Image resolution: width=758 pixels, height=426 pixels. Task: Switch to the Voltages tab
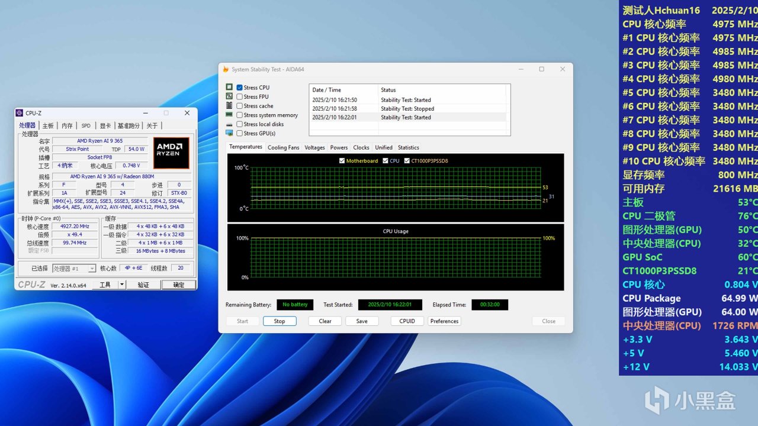[314, 147]
